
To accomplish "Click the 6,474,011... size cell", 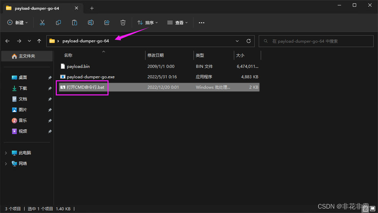I will (x=248, y=66).
